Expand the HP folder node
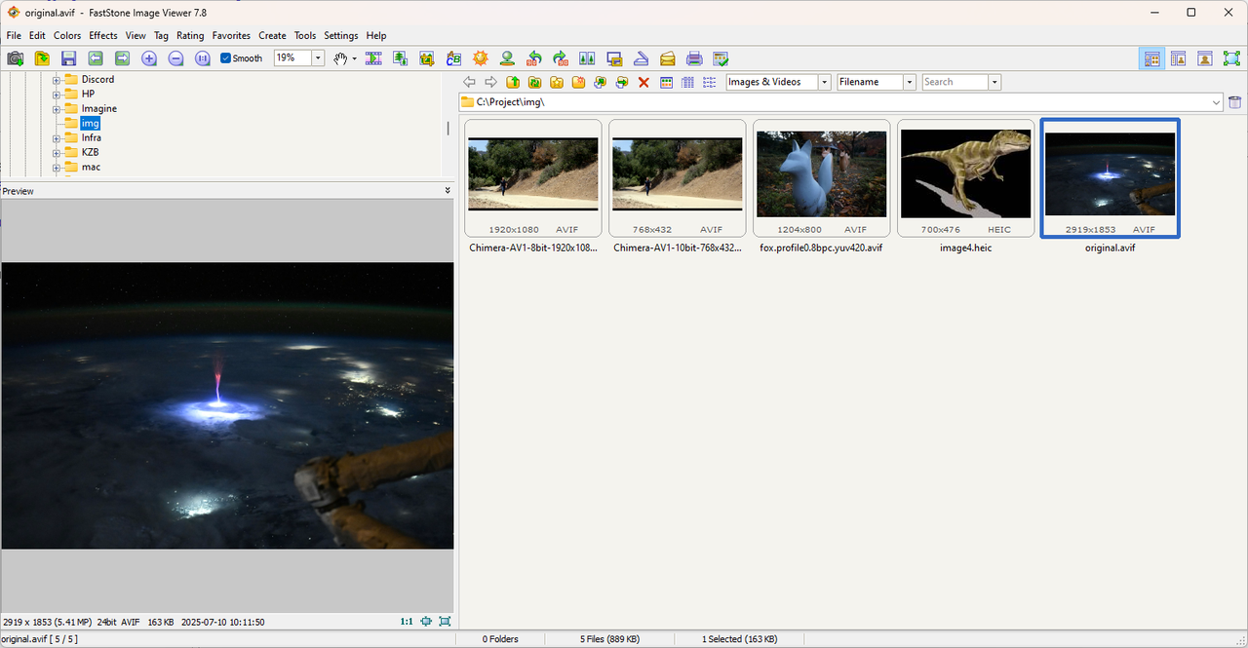This screenshot has width=1248, height=648. (x=57, y=95)
